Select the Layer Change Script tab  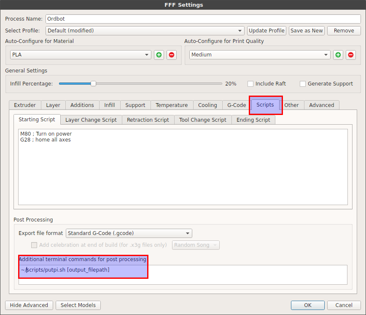pos(91,120)
